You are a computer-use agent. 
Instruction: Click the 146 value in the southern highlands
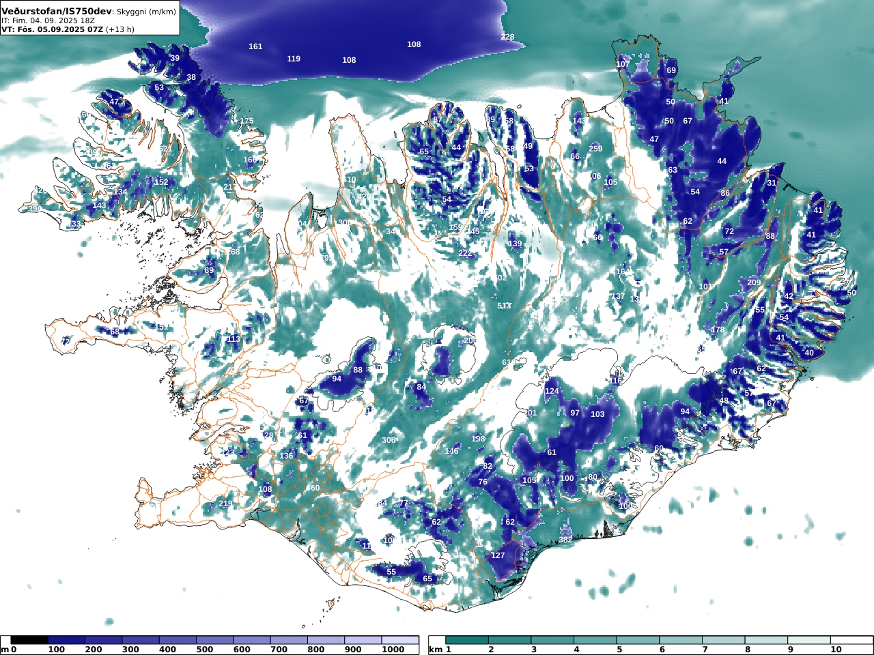click(x=452, y=451)
